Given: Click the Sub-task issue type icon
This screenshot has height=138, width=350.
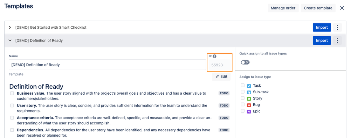Looking at the screenshot, I should click(249, 92).
